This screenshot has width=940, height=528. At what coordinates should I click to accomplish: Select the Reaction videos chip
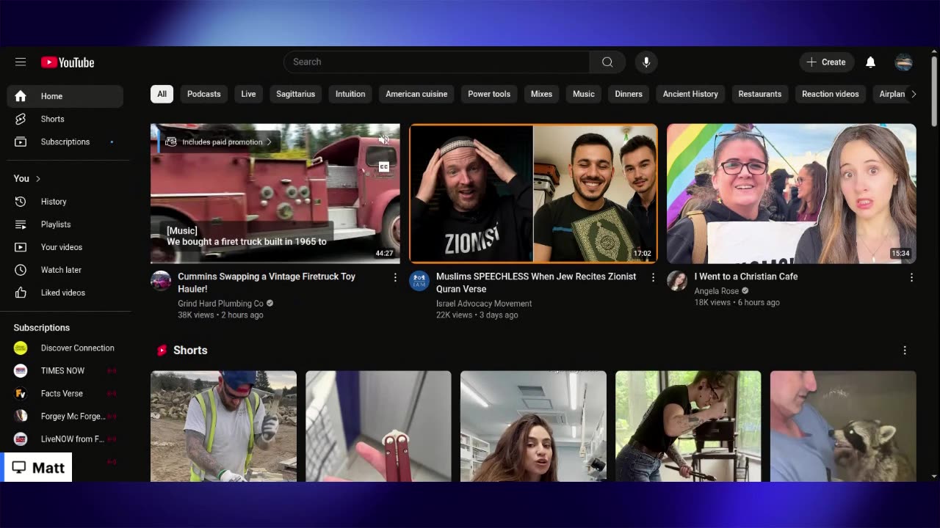pyautogui.click(x=830, y=94)
